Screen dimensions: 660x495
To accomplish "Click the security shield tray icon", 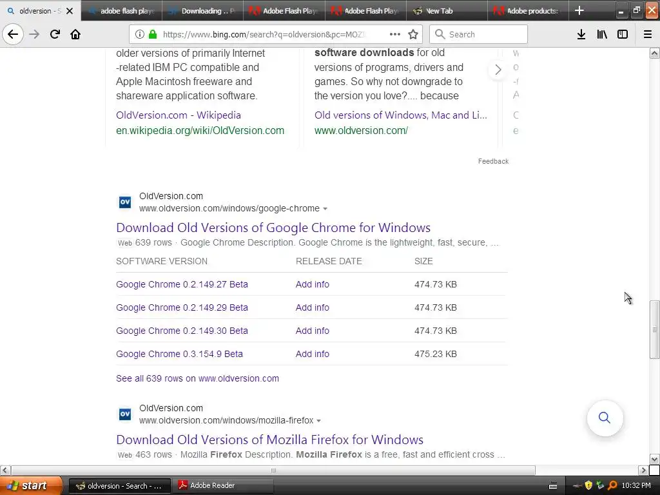I will click(588, 485).
